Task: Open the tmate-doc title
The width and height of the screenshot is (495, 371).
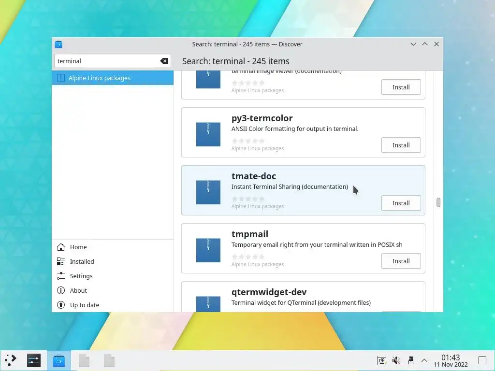Action: coord(254,176)
